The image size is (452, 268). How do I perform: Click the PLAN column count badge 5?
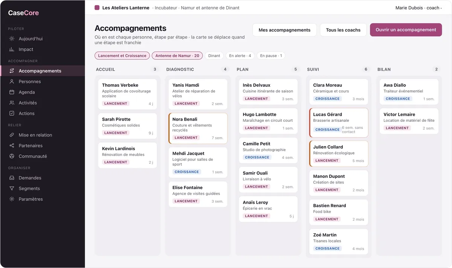[x=295, y=70]
